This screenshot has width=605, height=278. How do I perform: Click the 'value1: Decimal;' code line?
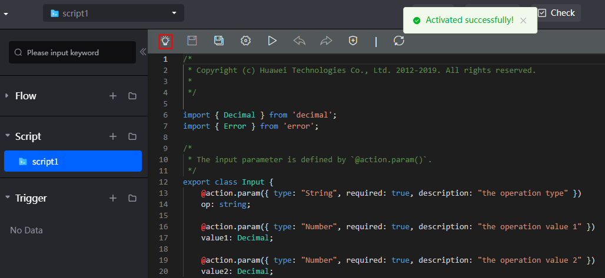(x=237, y=237)
